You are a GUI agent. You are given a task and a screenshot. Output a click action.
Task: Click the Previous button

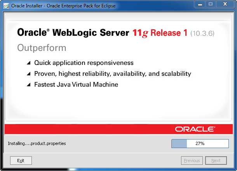coord(192,161)
